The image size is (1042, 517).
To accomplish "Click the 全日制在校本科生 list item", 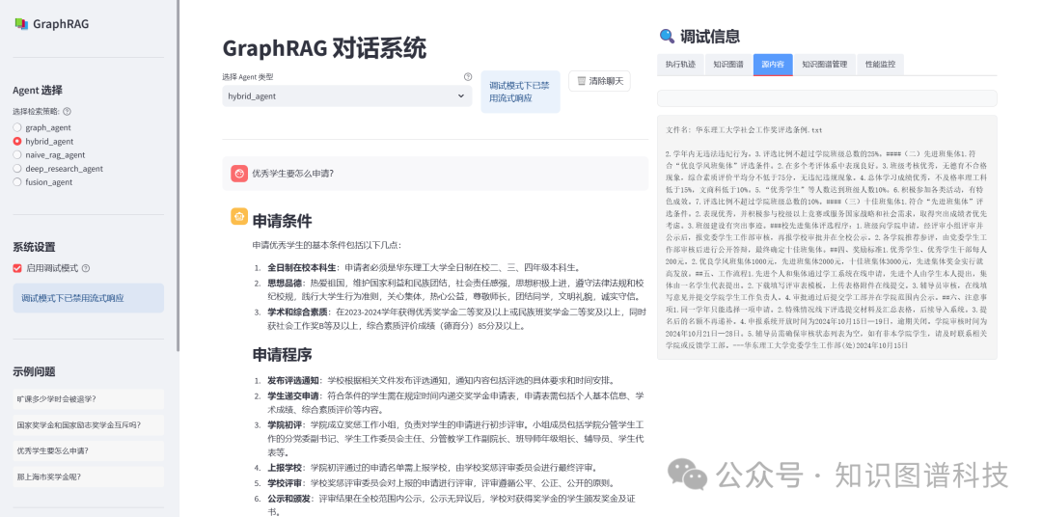I will (424, 268).
